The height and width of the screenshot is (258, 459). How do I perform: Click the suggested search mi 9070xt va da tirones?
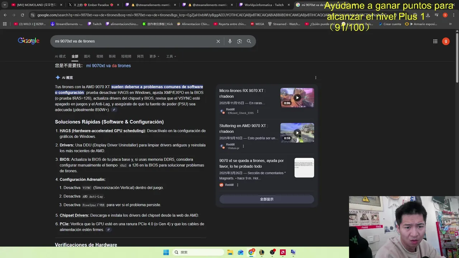[108, 66]
